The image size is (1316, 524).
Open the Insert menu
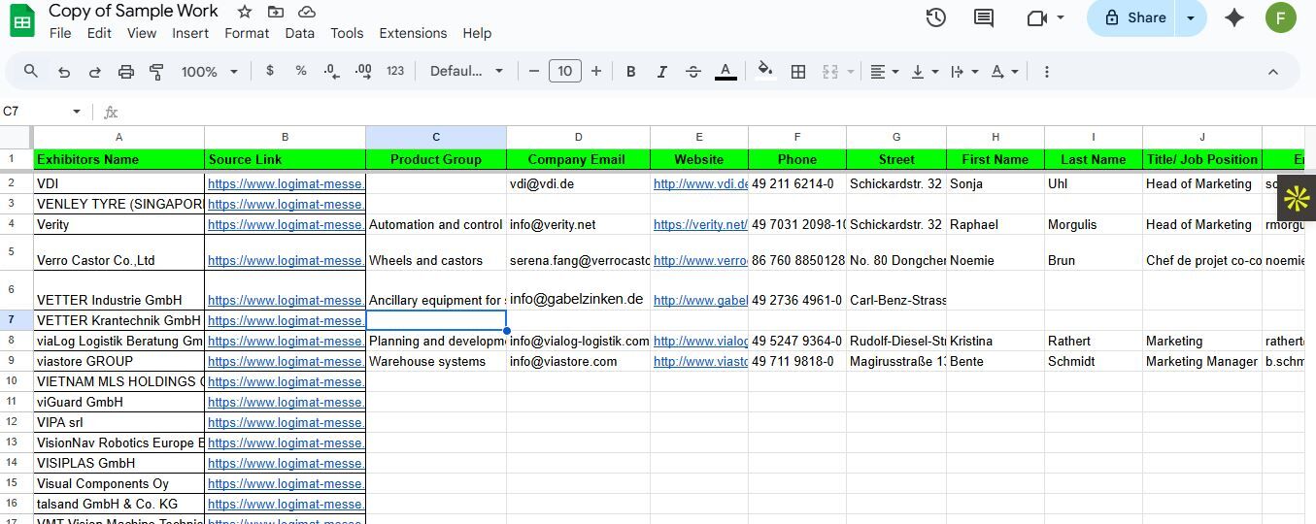pos(190,33)
